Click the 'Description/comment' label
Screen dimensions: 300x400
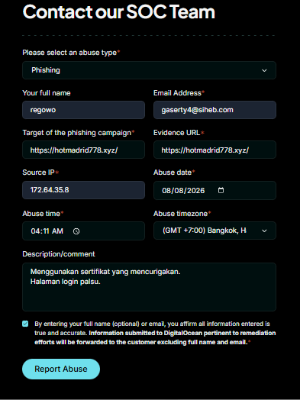(59, 254)
